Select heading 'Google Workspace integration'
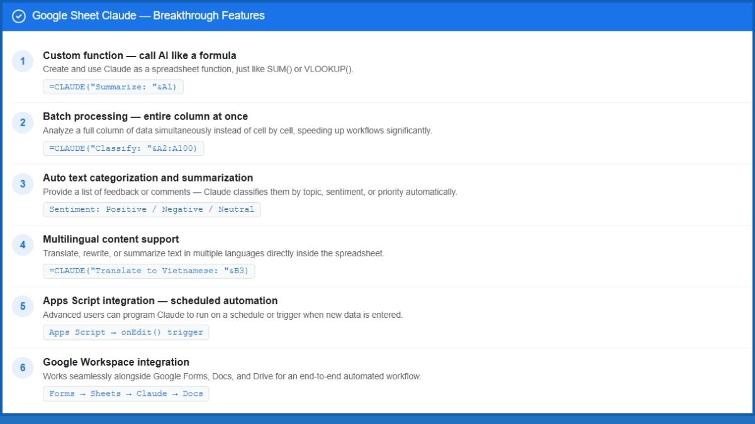The width and height of the screenshot is (755, 424). pyautogui.click(x=116, y=362)
